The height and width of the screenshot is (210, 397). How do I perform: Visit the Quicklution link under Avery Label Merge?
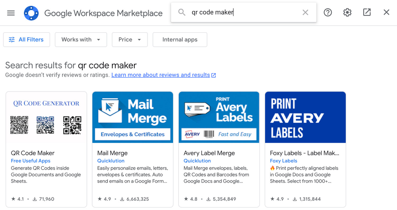click(197, 161)
